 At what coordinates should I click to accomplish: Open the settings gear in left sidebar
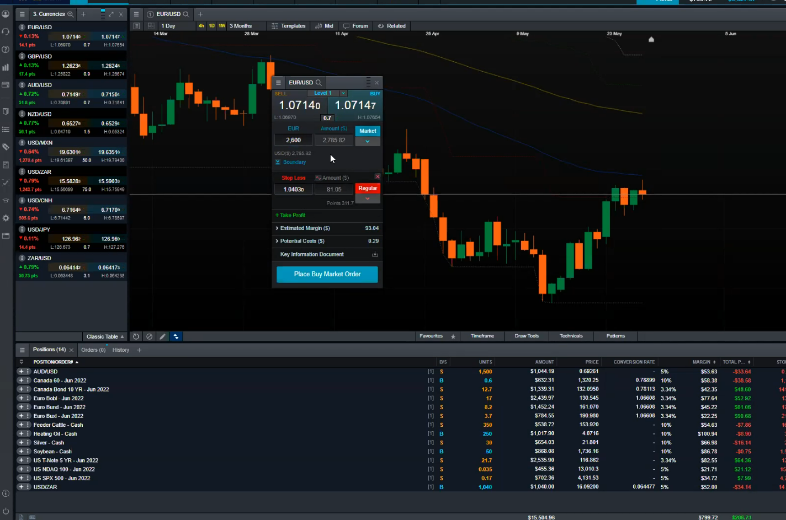click(6, 218)
